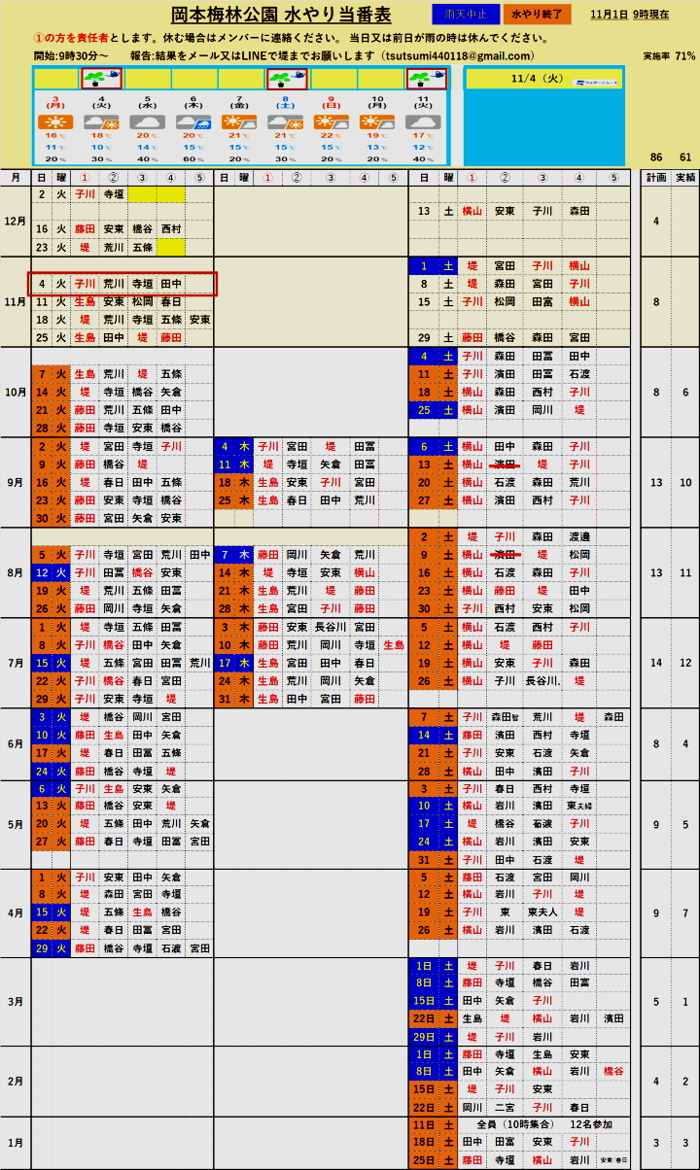Click the cloudy weather icon for Wednesday the 5th
This screenshot has height=1170, width=700.
click(148, 122)
